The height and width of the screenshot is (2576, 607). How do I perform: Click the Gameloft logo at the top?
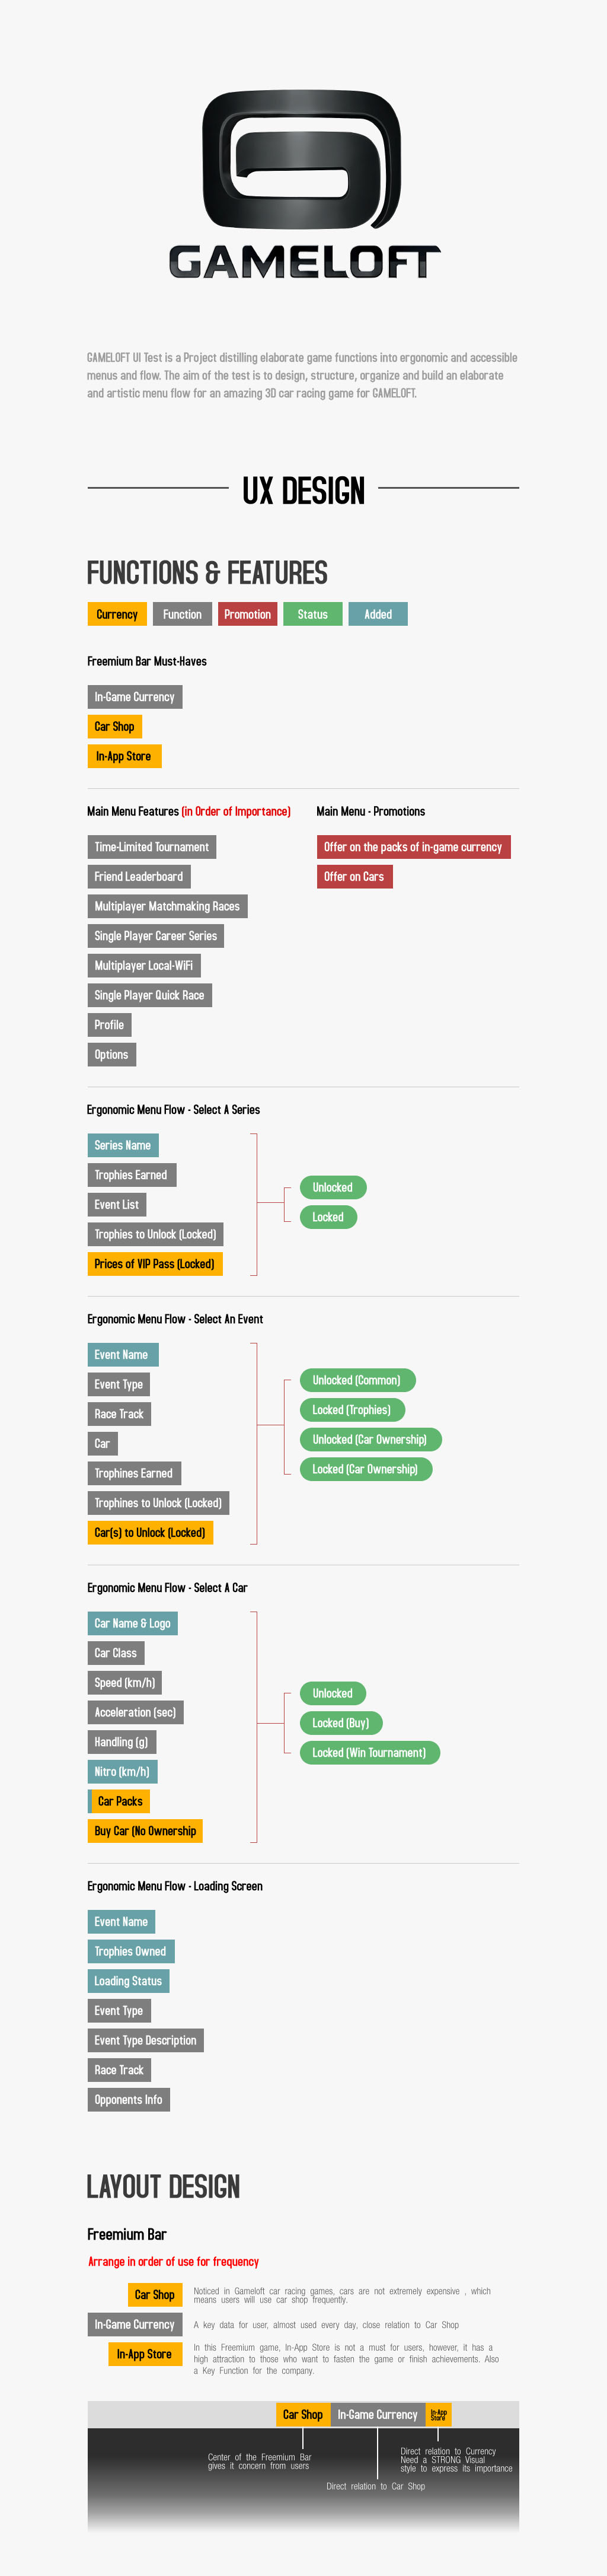click(304, 184)
